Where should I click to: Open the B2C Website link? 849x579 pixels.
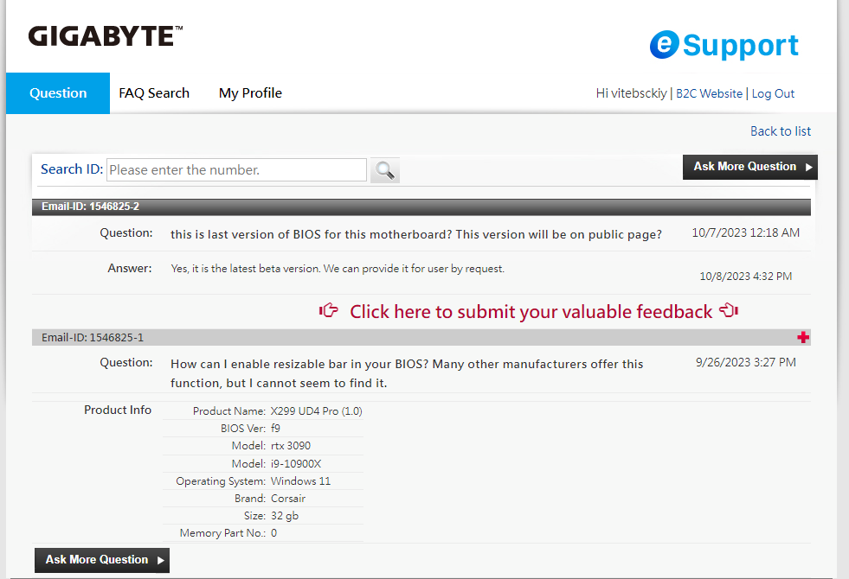point(709,94)
